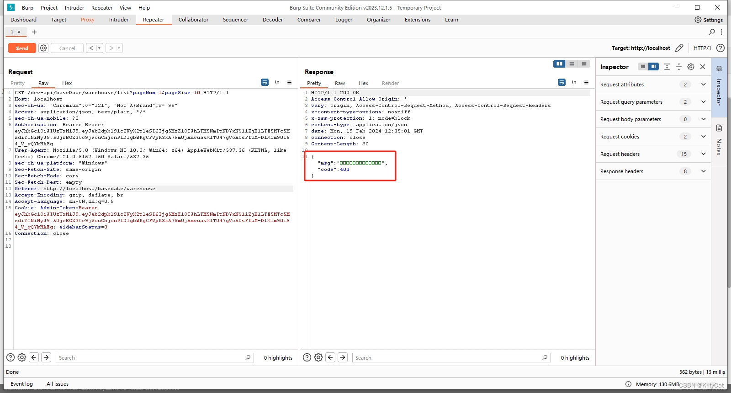Open Repeater send options gear icon

point(43,48)
